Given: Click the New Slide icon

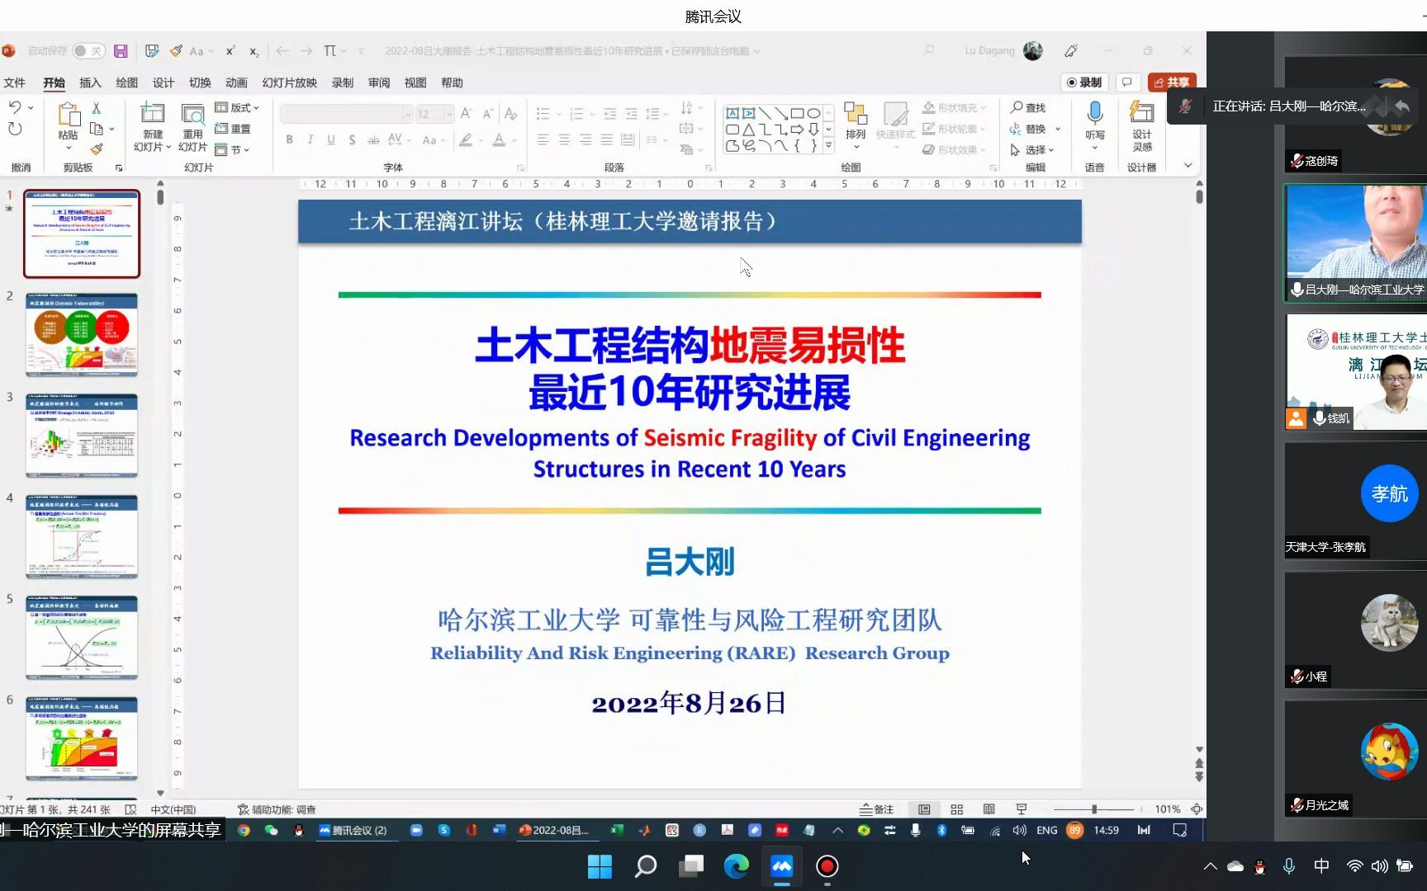Looking at the screenshot, I should pos(153,113).
